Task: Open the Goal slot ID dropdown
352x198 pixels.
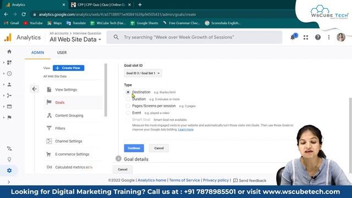Action: click(x=143, y=73)
